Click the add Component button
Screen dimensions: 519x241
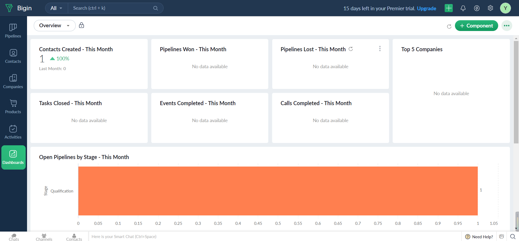click(x=476, y=26)
